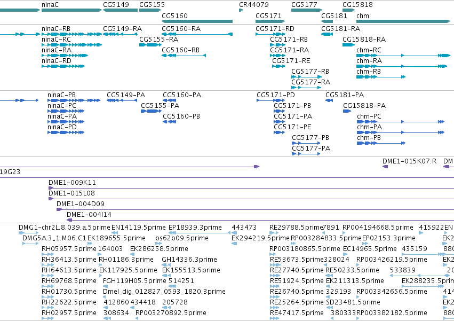Click transcript CG5181-RA
This screenshot has height=321, width=454.
(327, 34)
